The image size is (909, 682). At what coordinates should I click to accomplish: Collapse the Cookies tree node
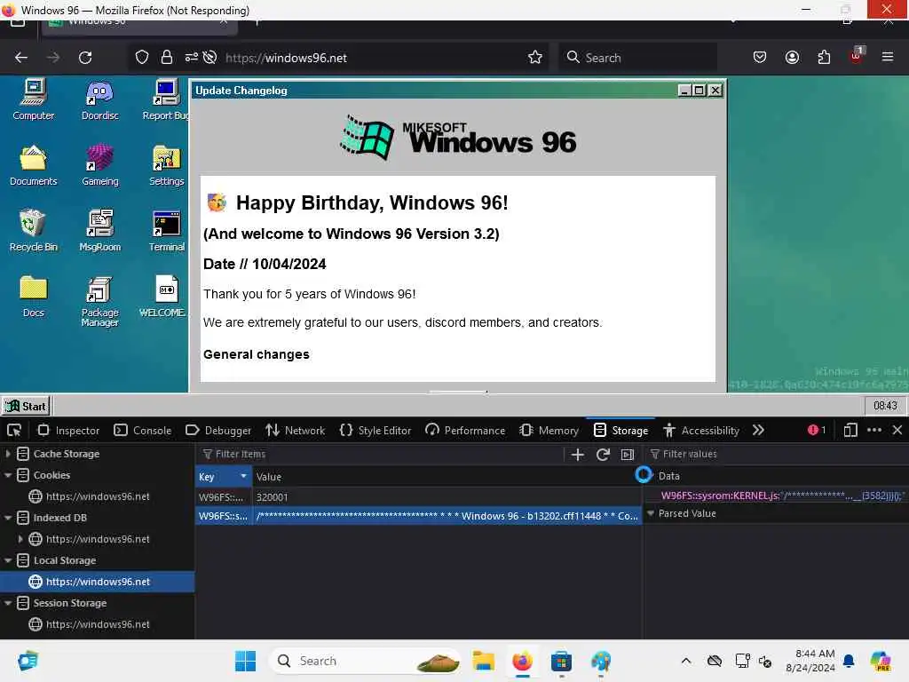(x=7, y=475)
